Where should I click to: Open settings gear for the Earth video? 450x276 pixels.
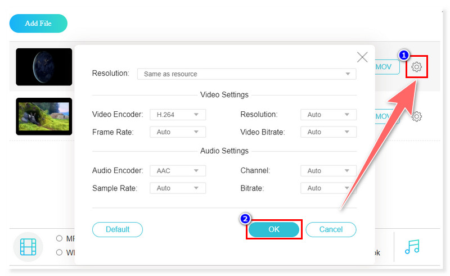(x=416, y=67)
